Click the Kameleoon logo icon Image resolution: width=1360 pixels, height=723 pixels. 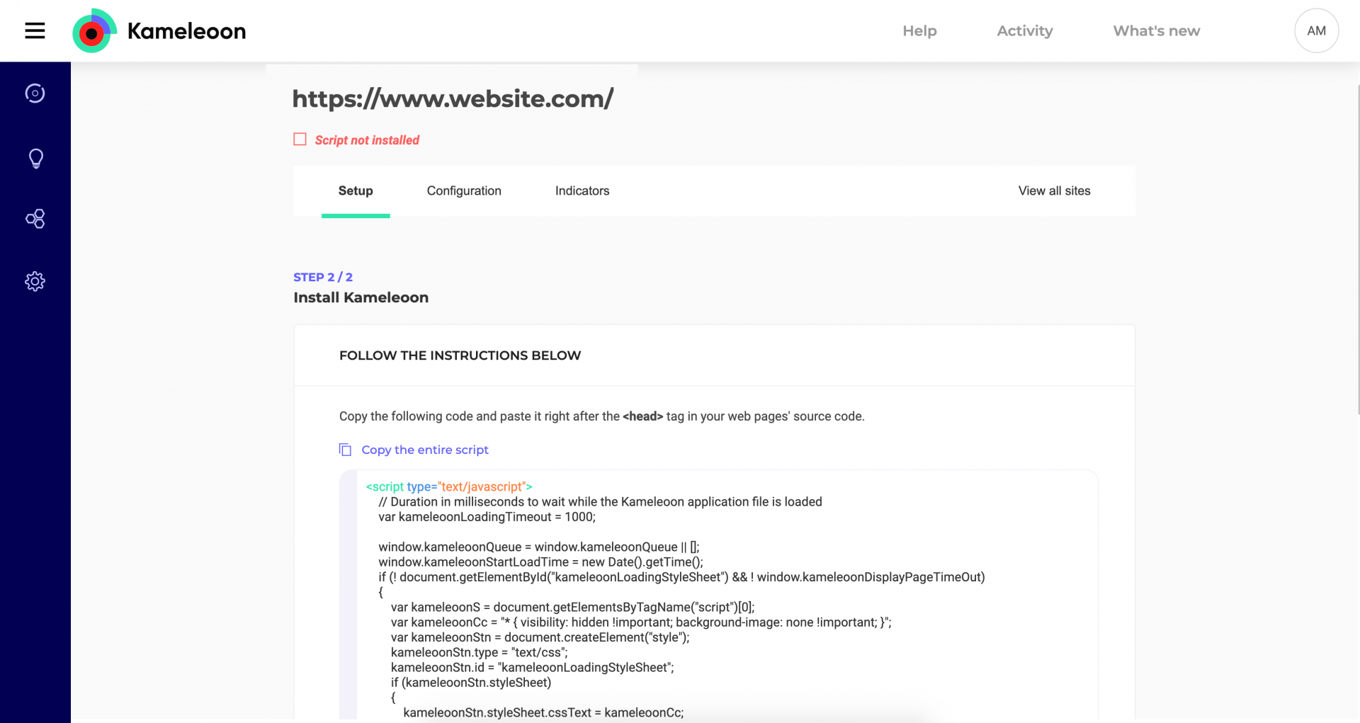94,30
